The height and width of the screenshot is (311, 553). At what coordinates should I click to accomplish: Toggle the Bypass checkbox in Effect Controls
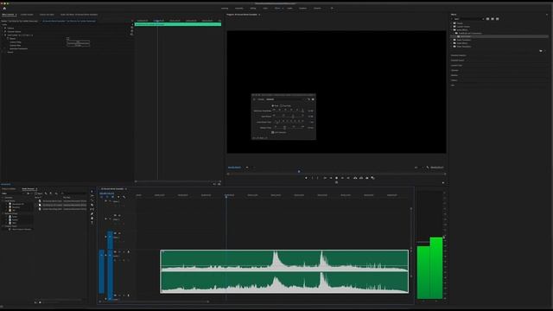(67, 38)
